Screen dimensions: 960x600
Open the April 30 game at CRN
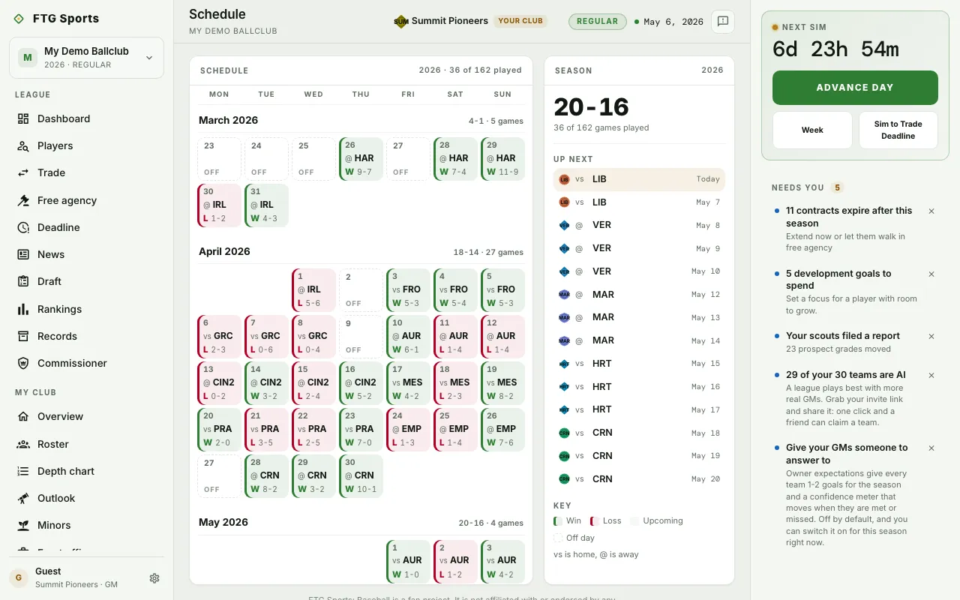(361, 476)
